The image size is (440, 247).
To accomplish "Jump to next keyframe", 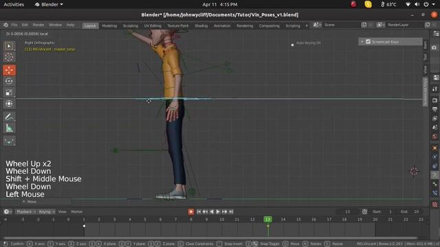I will [x=225, y=212].
